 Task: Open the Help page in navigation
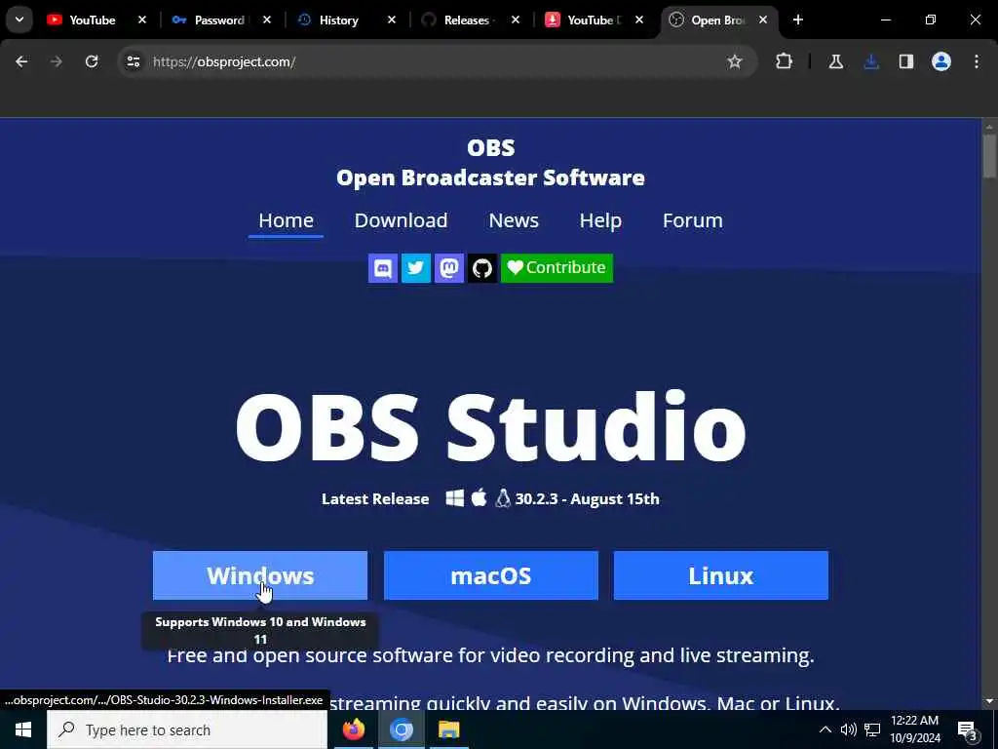point(600,220)
